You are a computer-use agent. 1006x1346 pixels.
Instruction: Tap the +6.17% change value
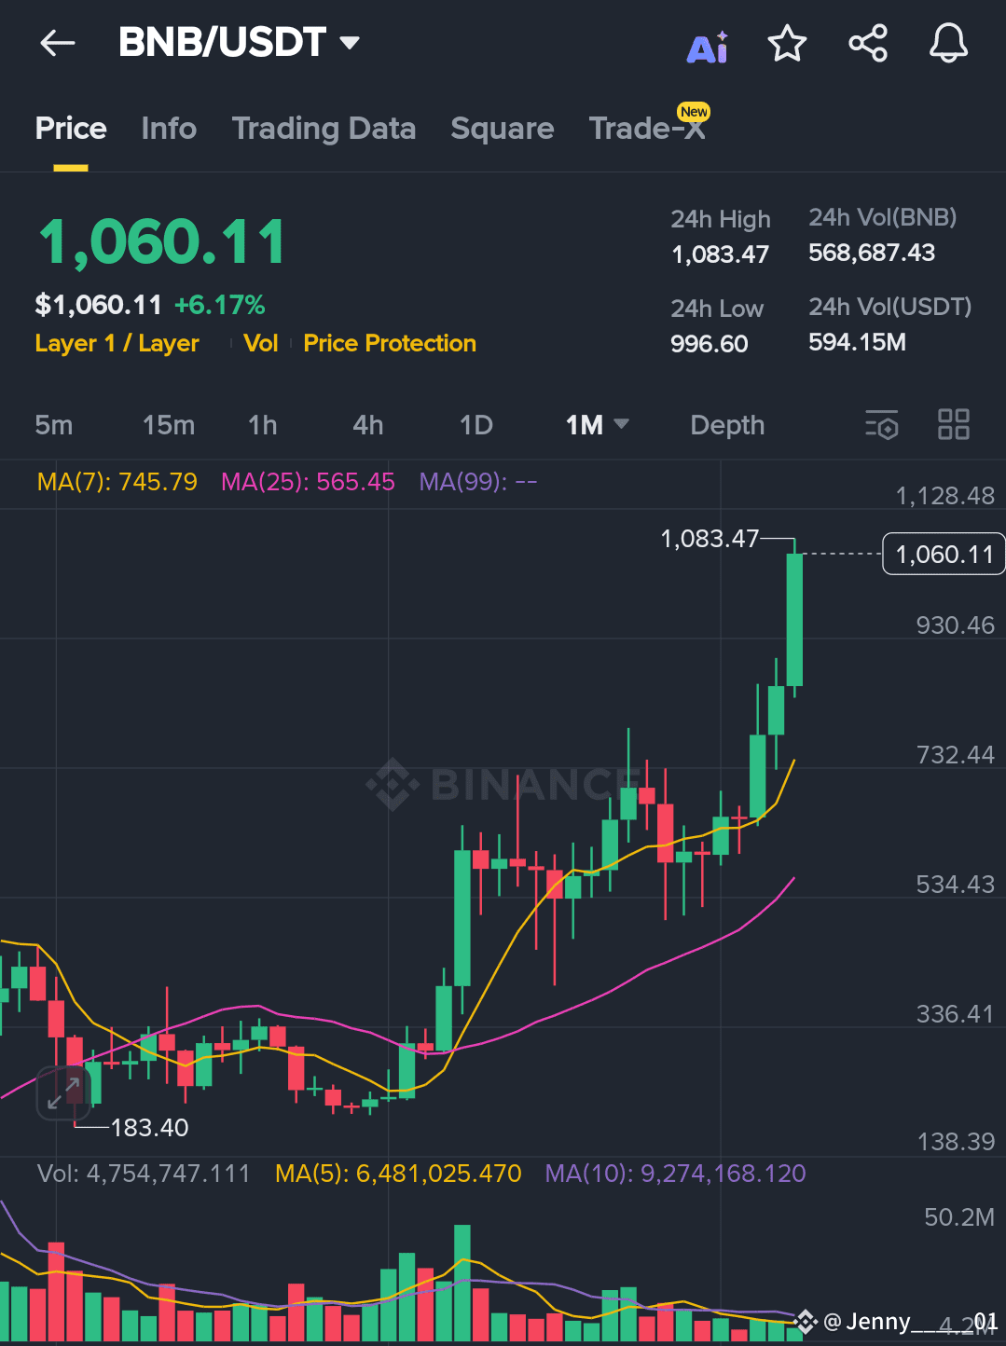pos(220,305)
